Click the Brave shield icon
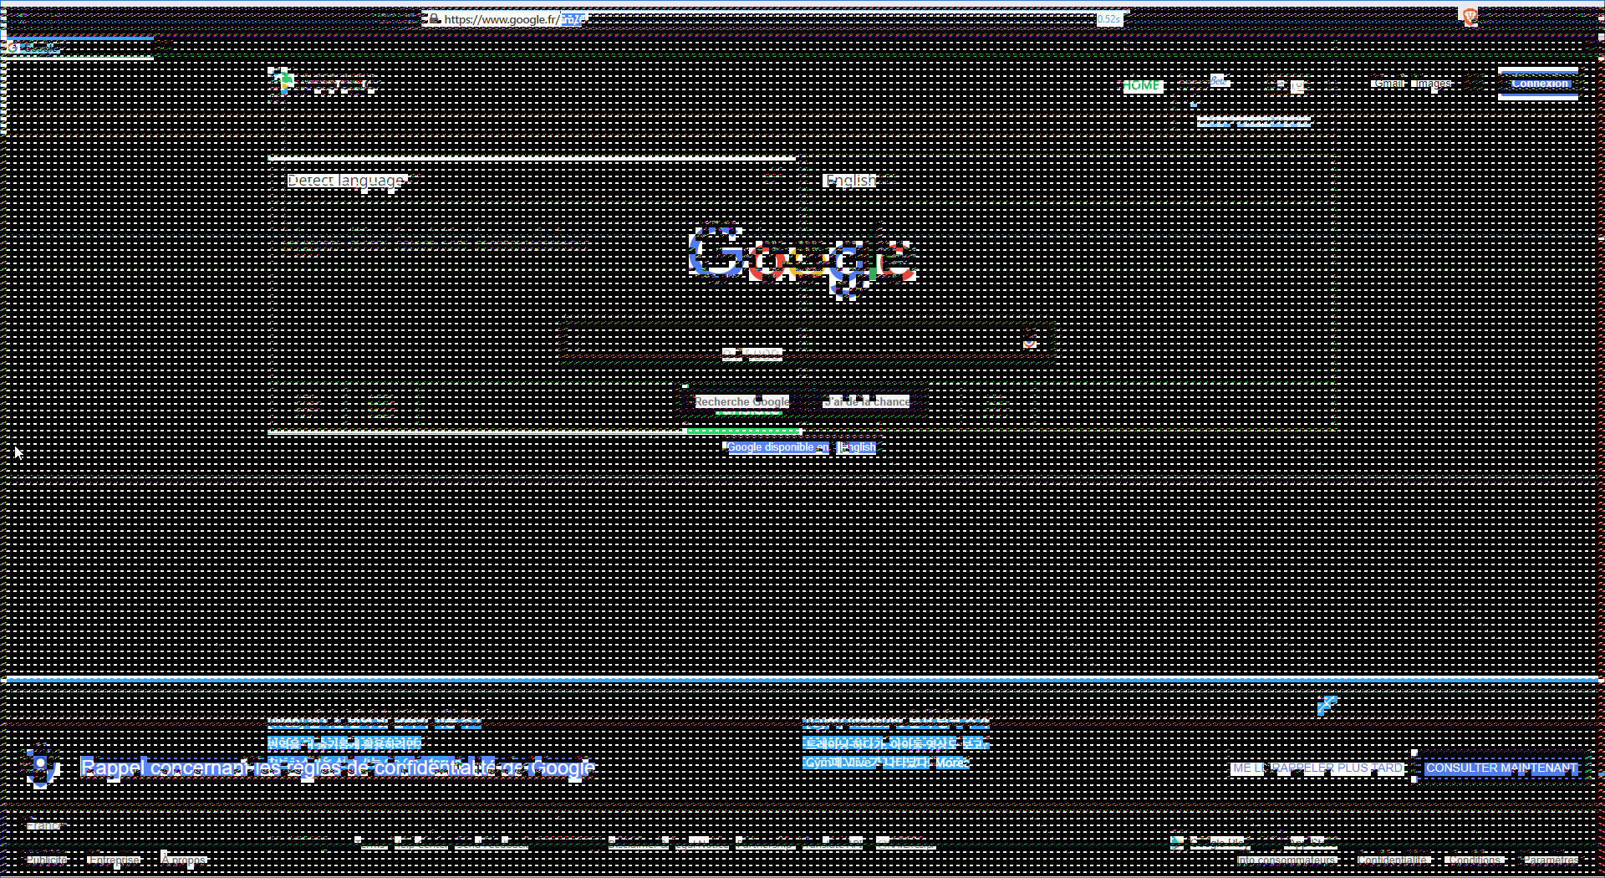This screenshot has height=878, width=1605. click(1470, 17)
